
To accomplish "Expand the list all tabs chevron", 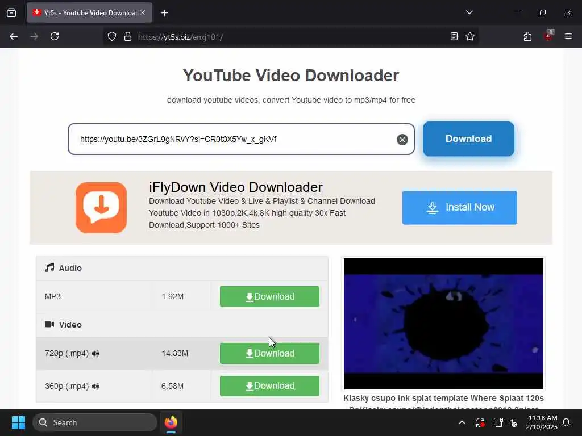I will coord(469,12).
